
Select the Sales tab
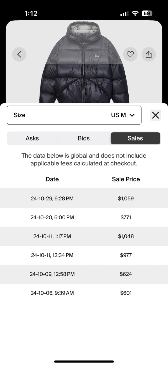135,138
